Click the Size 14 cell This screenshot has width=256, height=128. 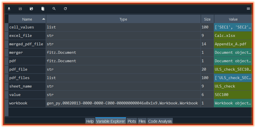point(207,44)
